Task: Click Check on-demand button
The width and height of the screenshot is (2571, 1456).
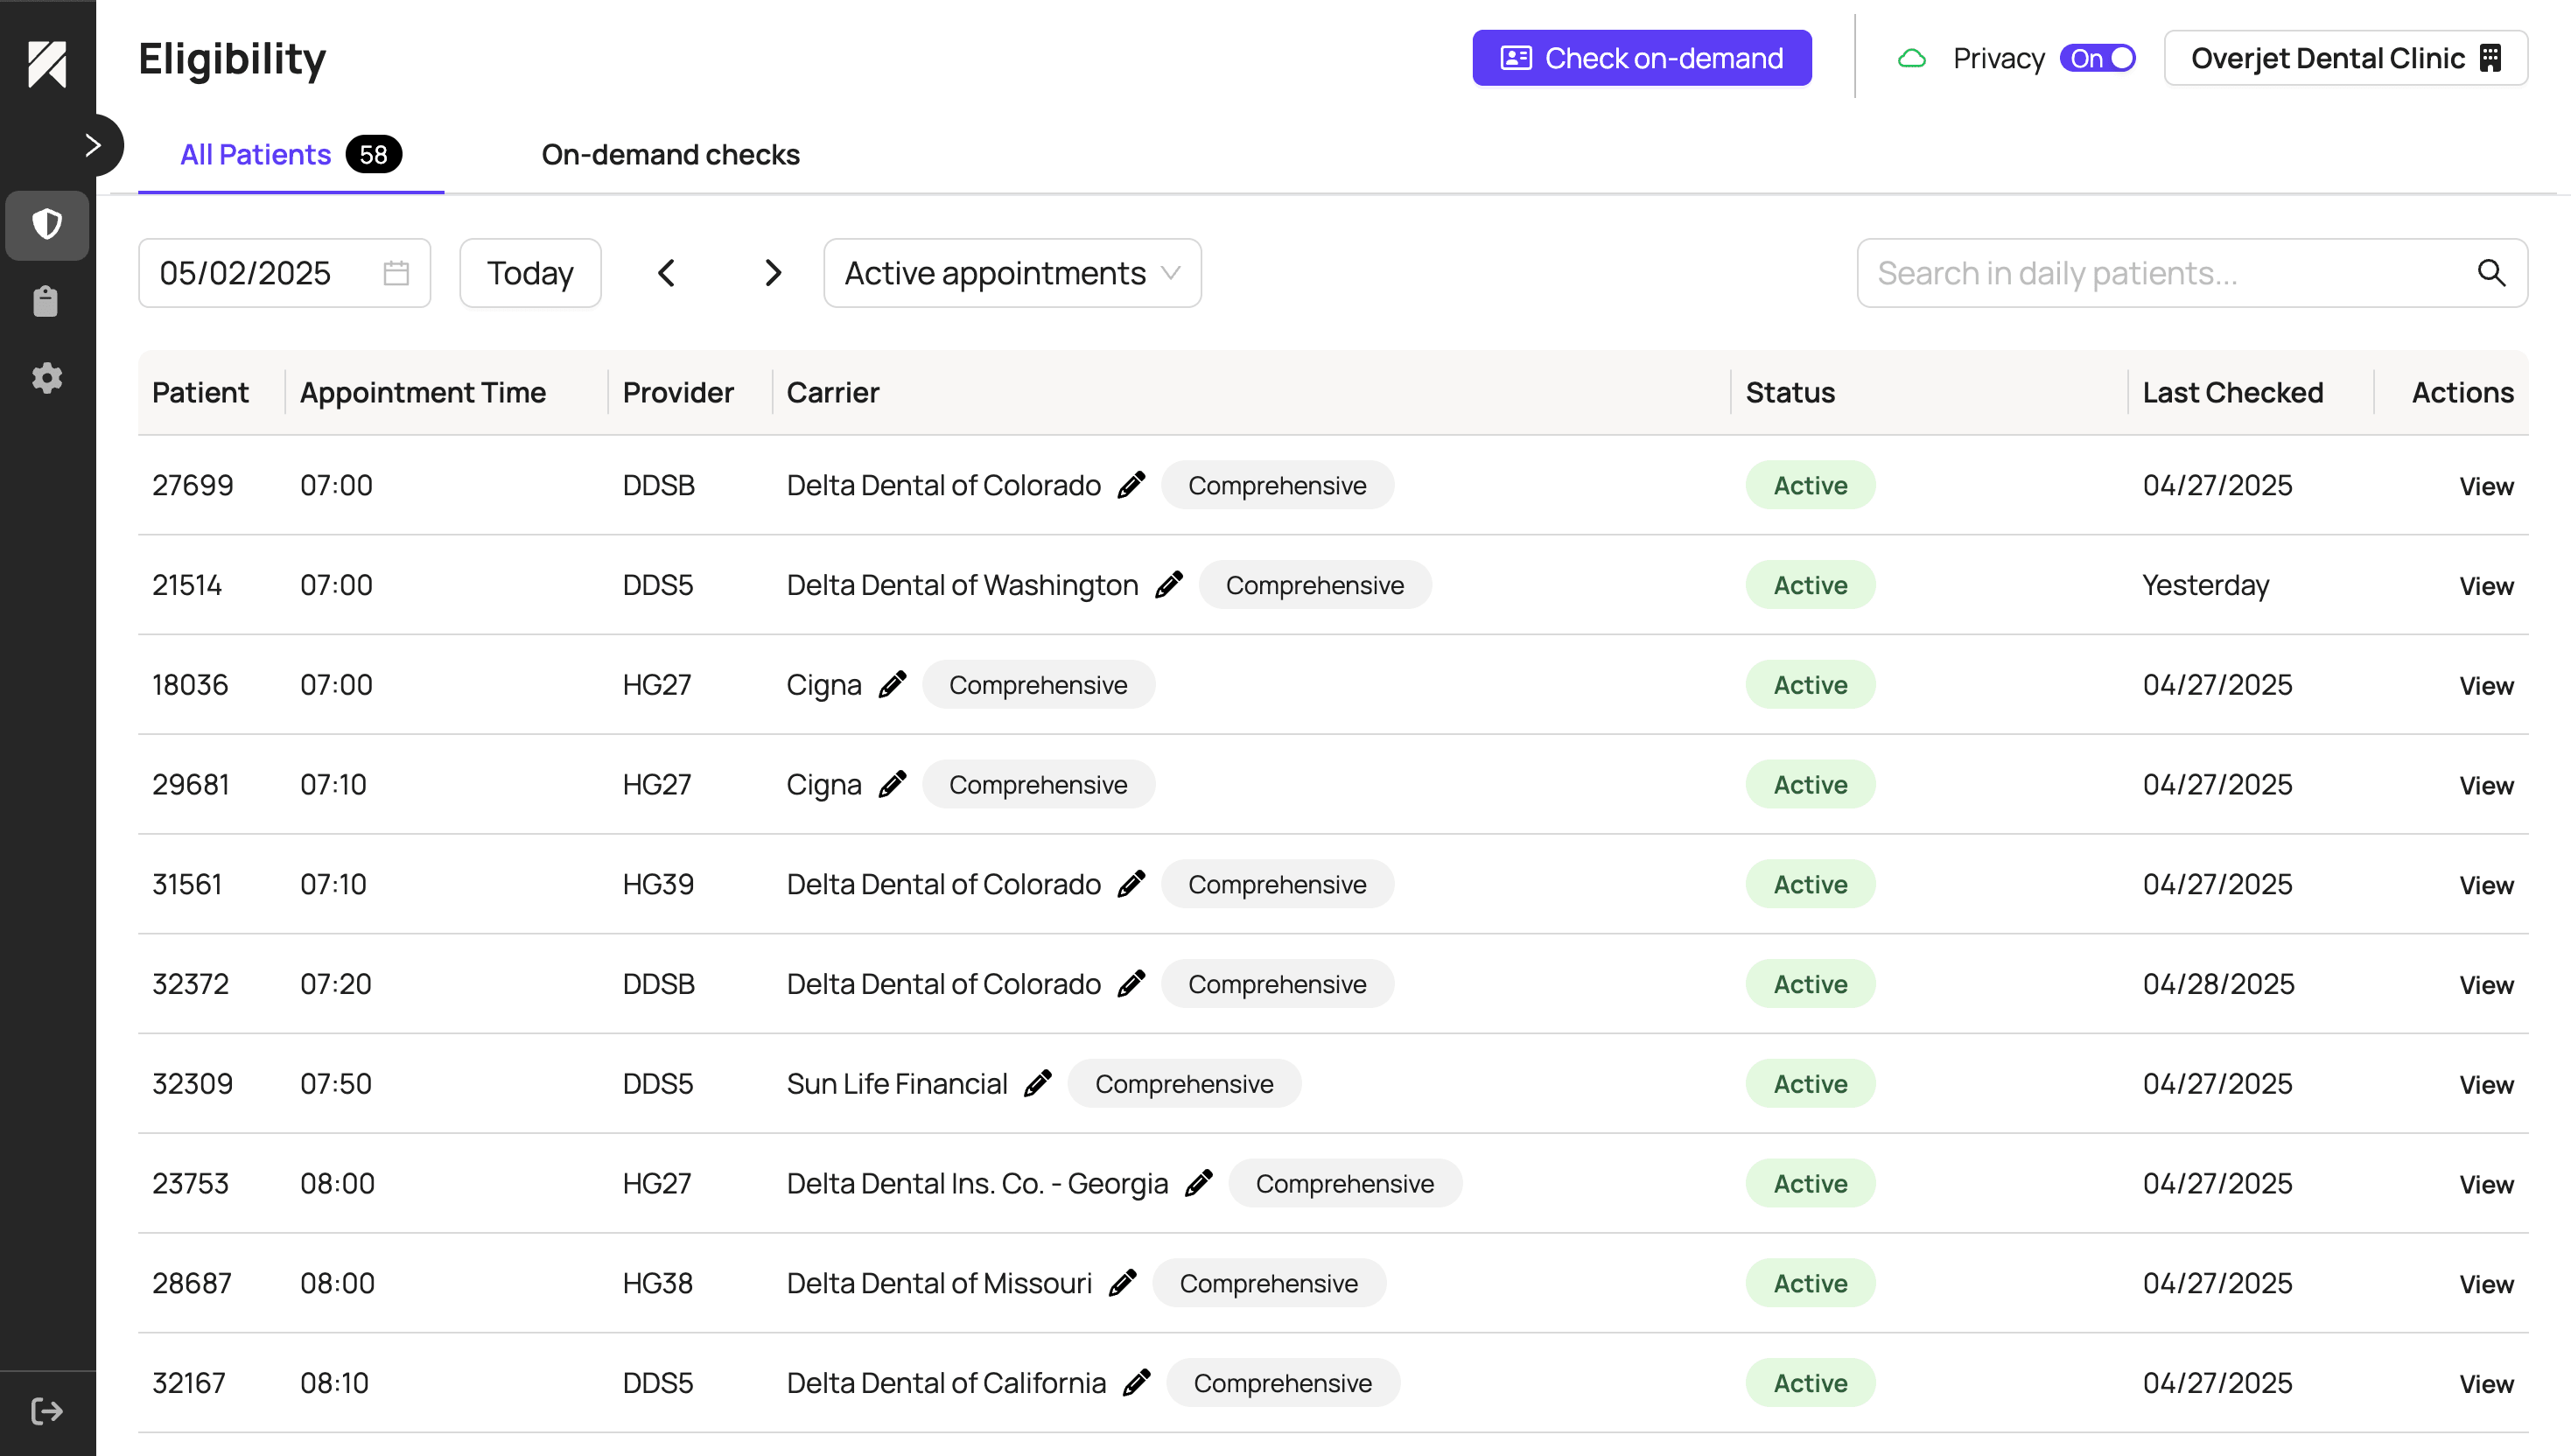Action: point(1641,58)
